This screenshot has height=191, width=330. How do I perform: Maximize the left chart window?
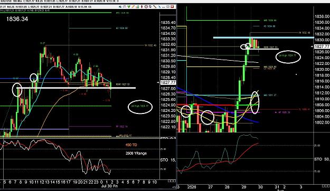click(168, 7)
